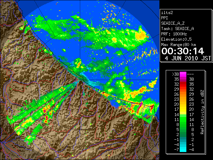
Task: Click the 'Max Range:80 km' text
Action: (x=178, y=45)
